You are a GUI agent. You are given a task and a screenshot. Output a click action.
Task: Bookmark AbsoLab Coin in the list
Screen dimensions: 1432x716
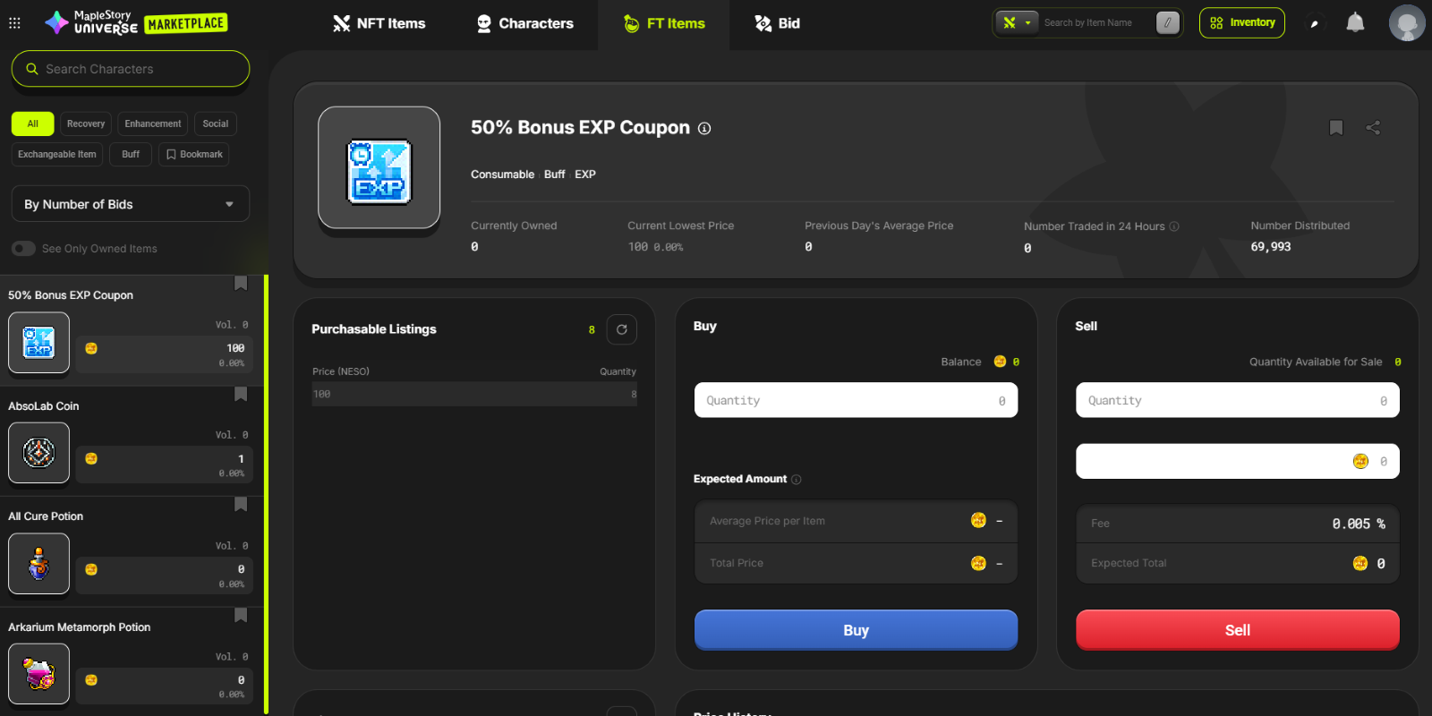point(240,395)
